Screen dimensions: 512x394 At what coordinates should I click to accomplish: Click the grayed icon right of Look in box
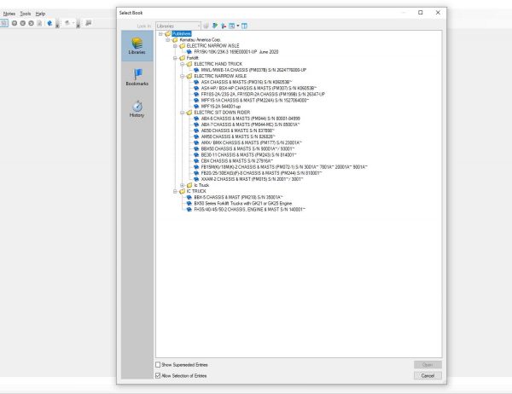[206, 26]
